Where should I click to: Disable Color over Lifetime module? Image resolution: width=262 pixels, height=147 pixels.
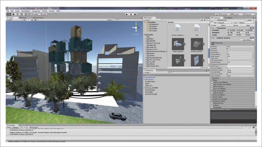pos(211,90)
